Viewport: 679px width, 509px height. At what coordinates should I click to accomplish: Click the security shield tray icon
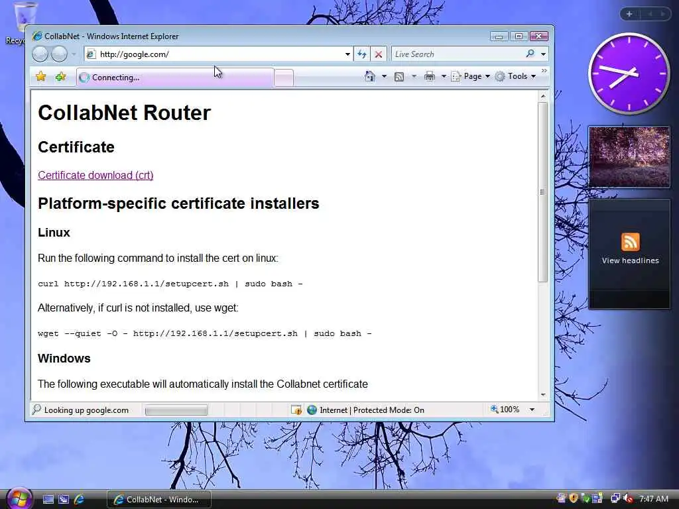[574, 498]
